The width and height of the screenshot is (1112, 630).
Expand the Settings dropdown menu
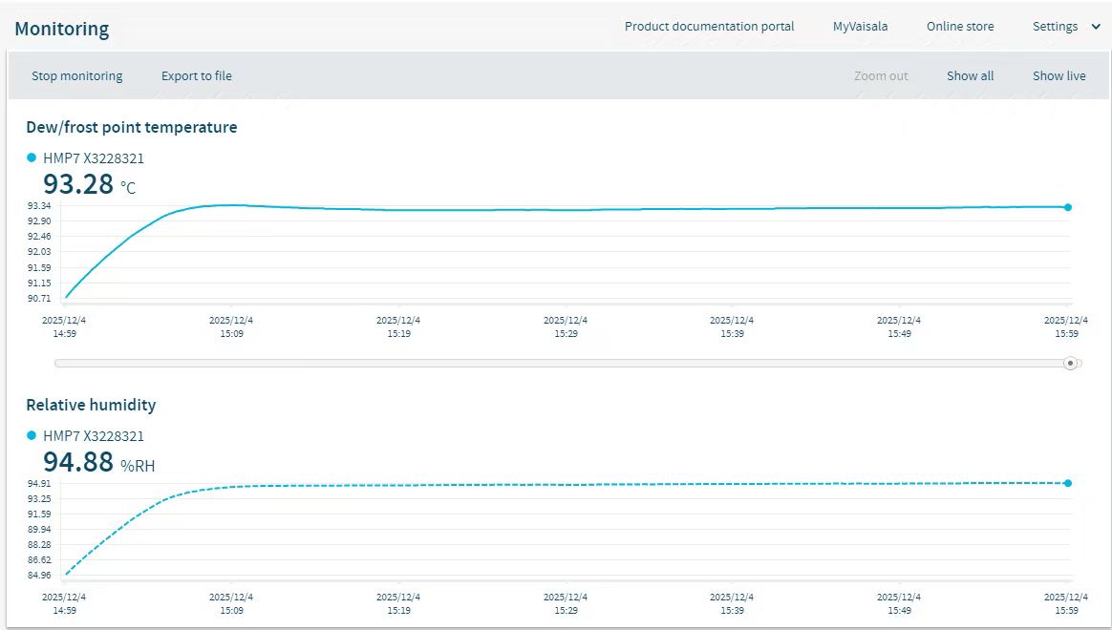coord(1056,27)
